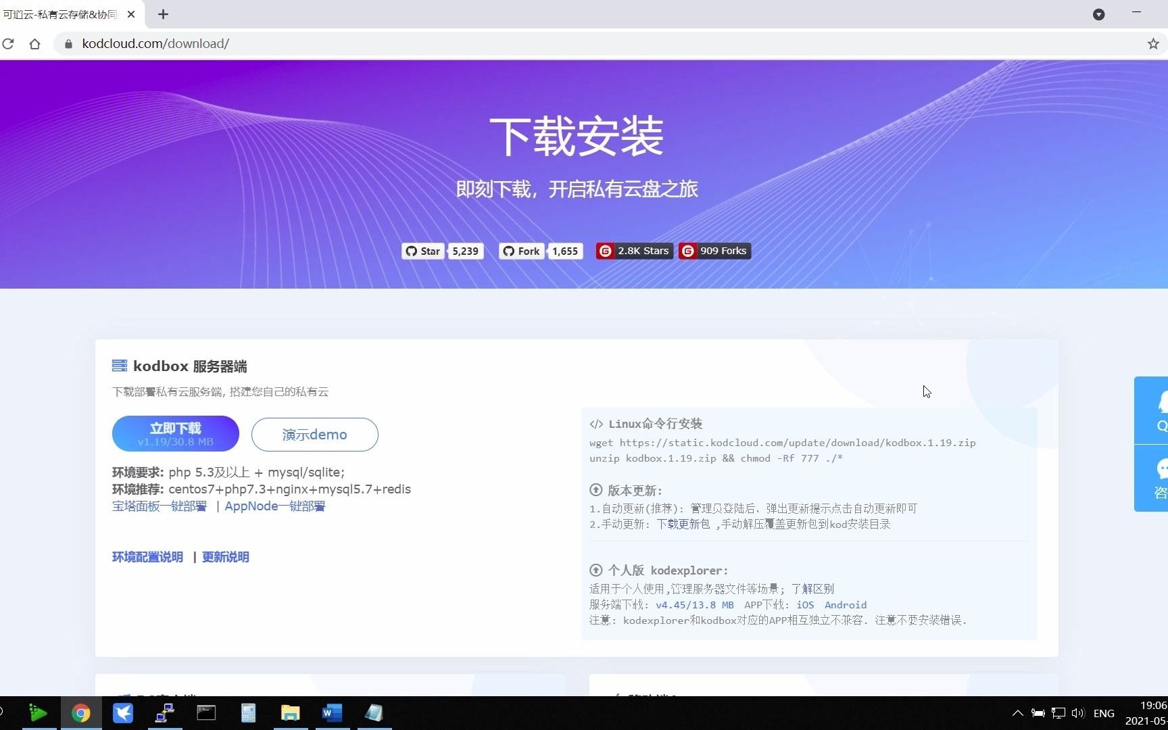Click the wget kodbox.1.19.zip command line
Image resolution: width=1168 pixels, height=730 pixels.
[x=783, y=443]
